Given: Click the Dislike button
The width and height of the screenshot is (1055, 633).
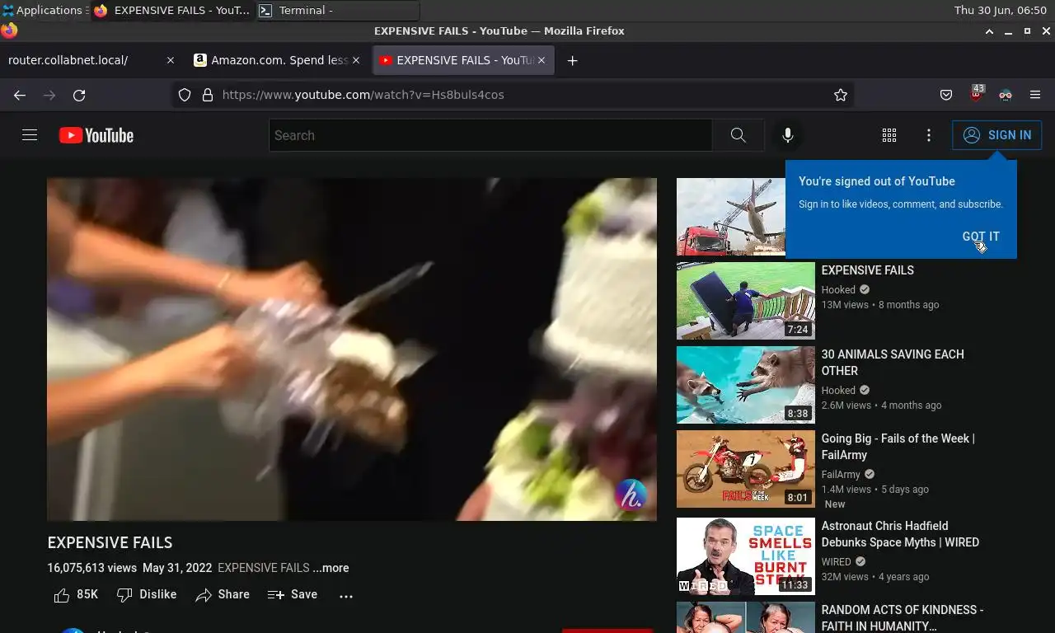Looking at the screenshot, I should (x=147, y=594).
